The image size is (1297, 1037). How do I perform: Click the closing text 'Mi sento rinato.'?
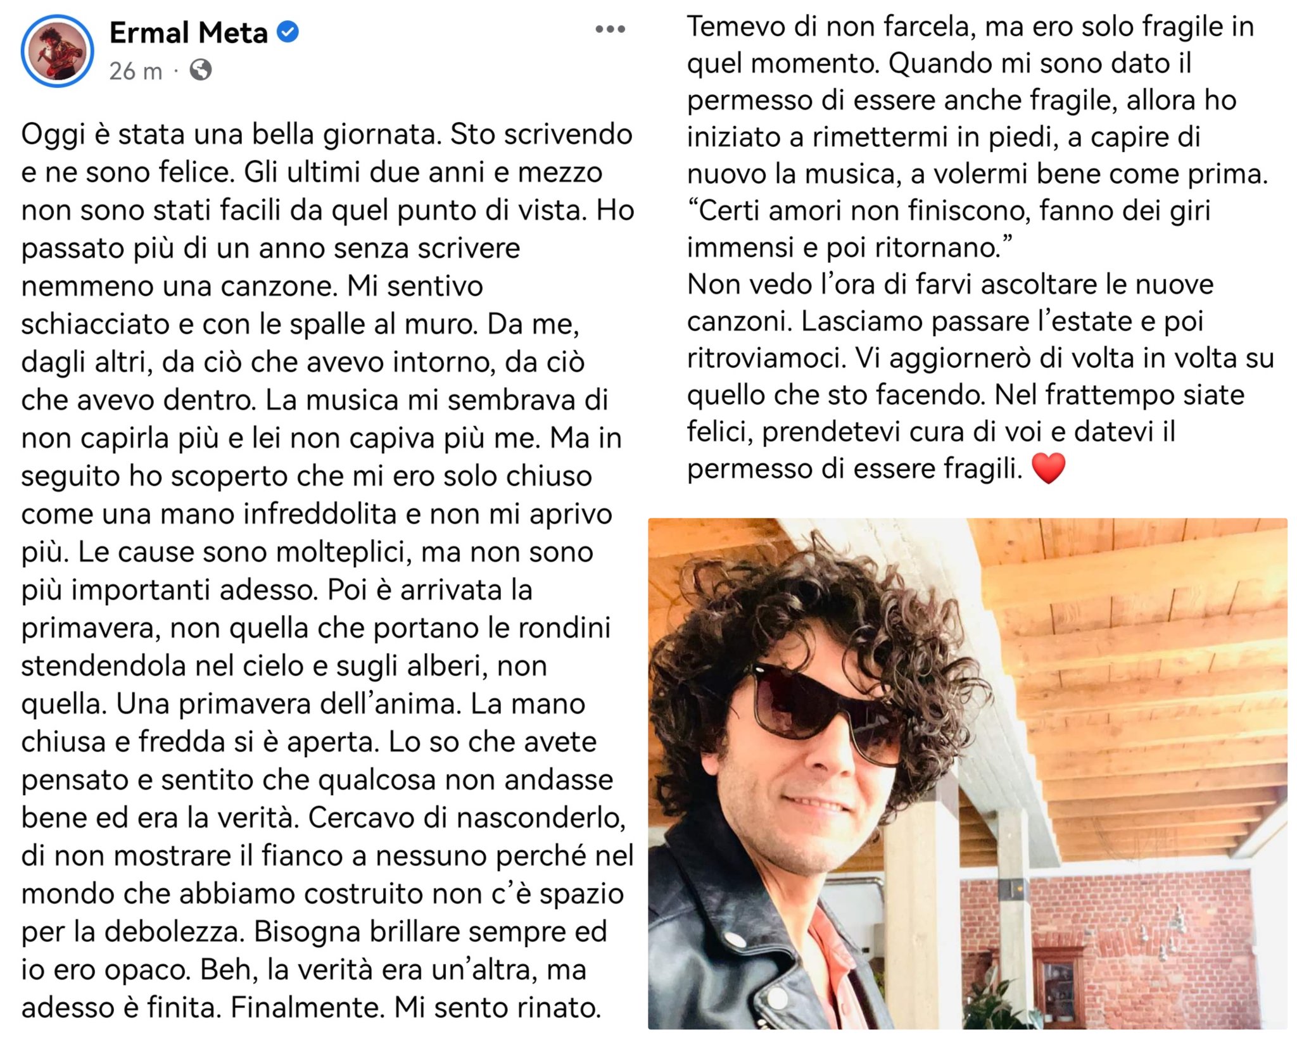(497, 1007)
